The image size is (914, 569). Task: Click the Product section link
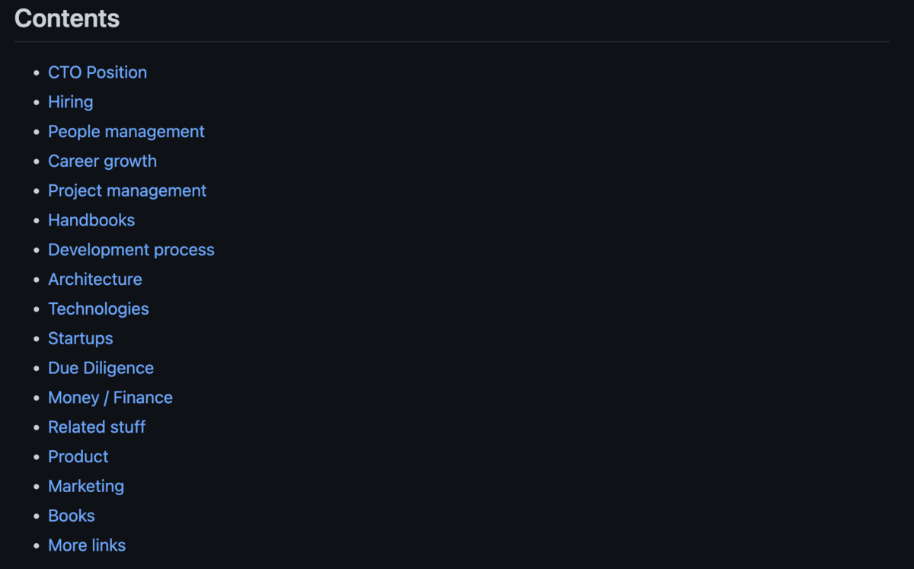tap(78, 456)
